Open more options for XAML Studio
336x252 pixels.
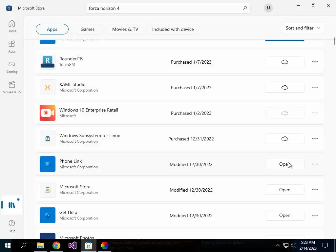(315, 87)
